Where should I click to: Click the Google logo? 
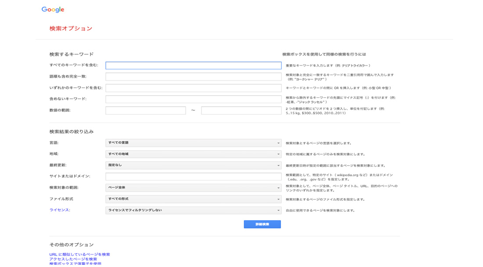[x=53, y=10]
